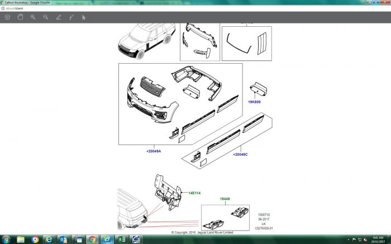Open Internet Explorer from taskbar
The height and width of the screenshot is (244, 391).
[x=49, y=240]
